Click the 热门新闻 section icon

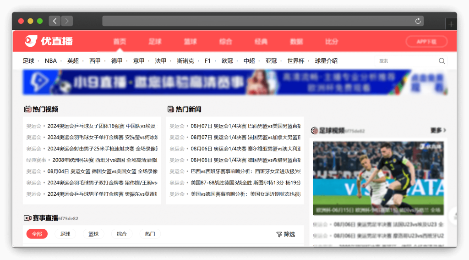pos(170,109)
